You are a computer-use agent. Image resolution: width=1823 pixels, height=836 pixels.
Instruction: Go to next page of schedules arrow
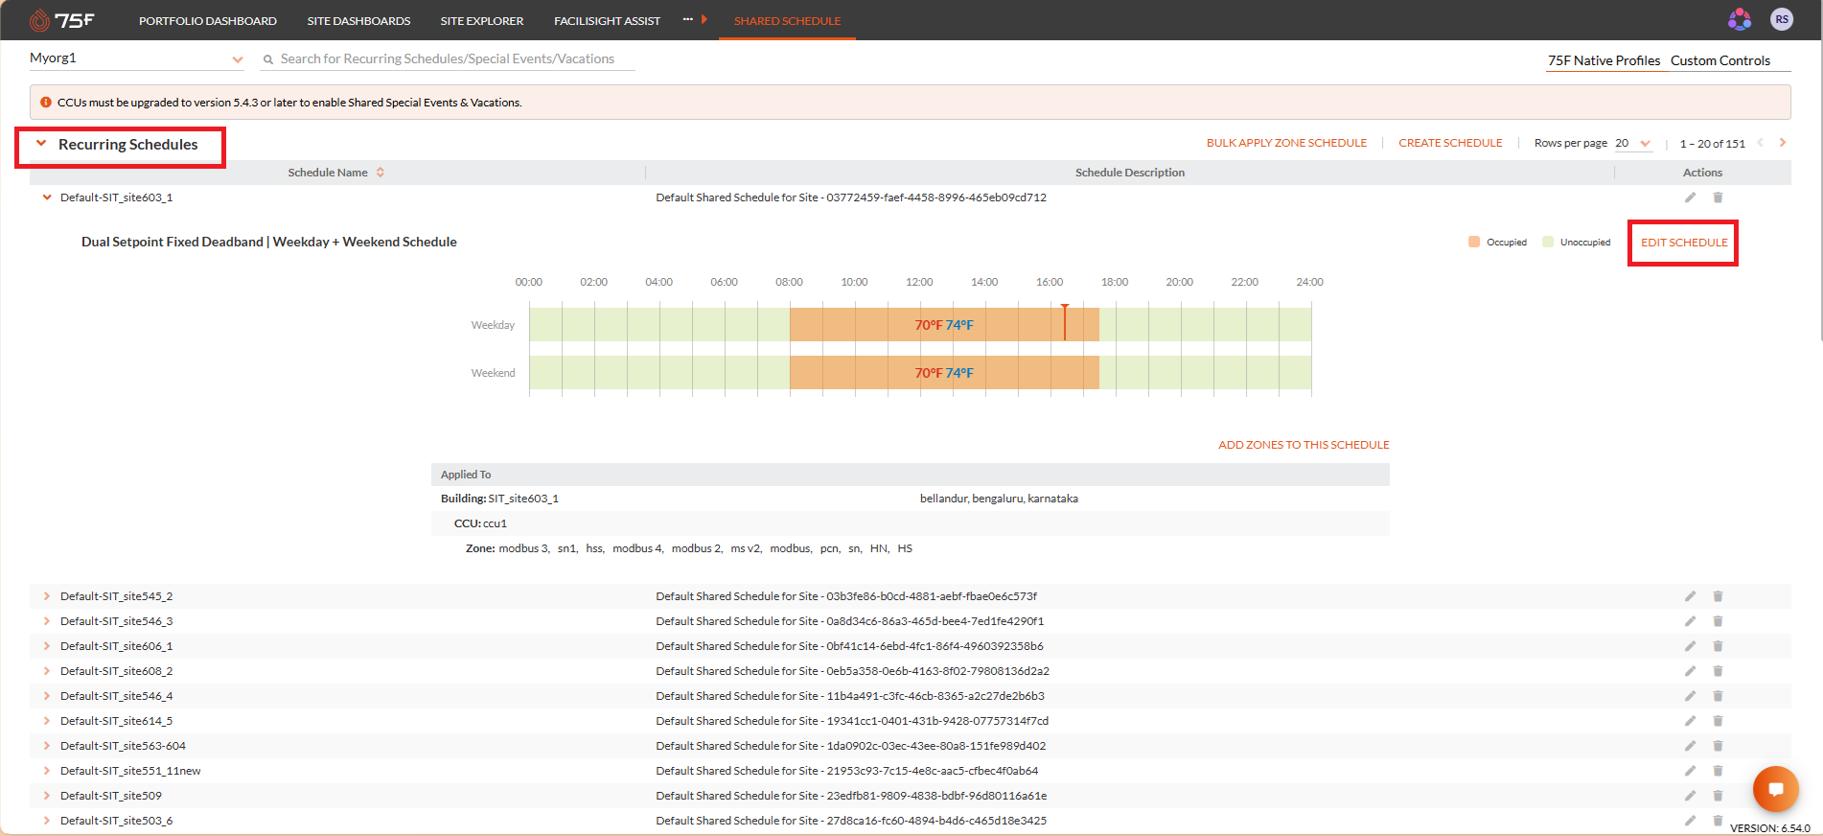[x=1783, y=143]
